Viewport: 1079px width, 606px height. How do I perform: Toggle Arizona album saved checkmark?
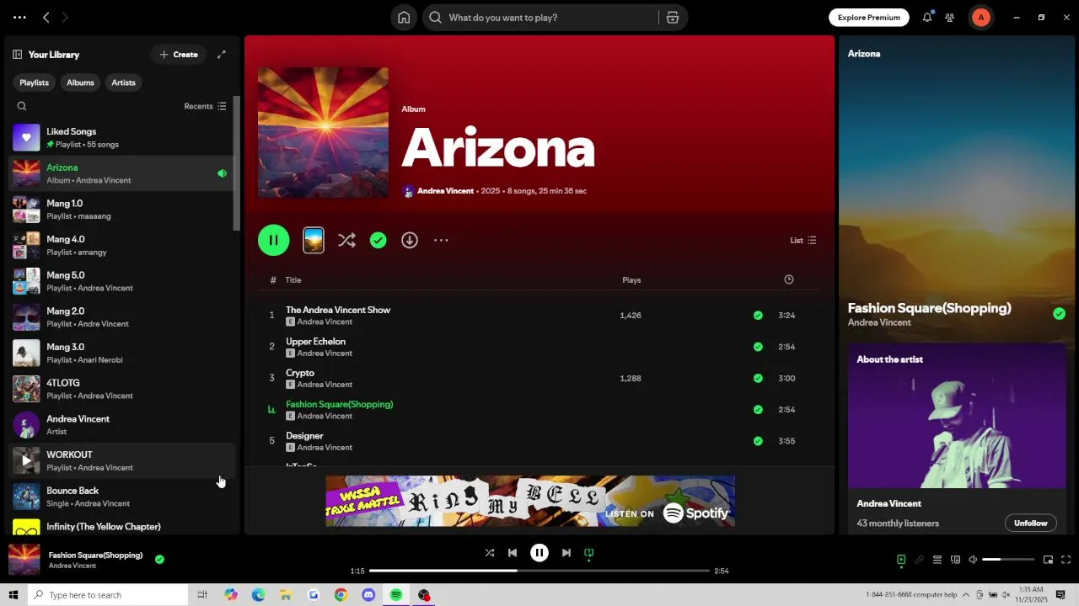click(x=378, y=241)
